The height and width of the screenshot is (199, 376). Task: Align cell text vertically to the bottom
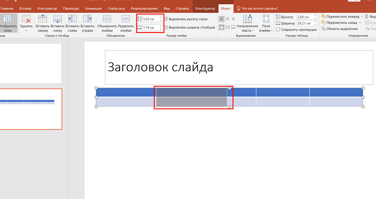(x=233, y=27)
